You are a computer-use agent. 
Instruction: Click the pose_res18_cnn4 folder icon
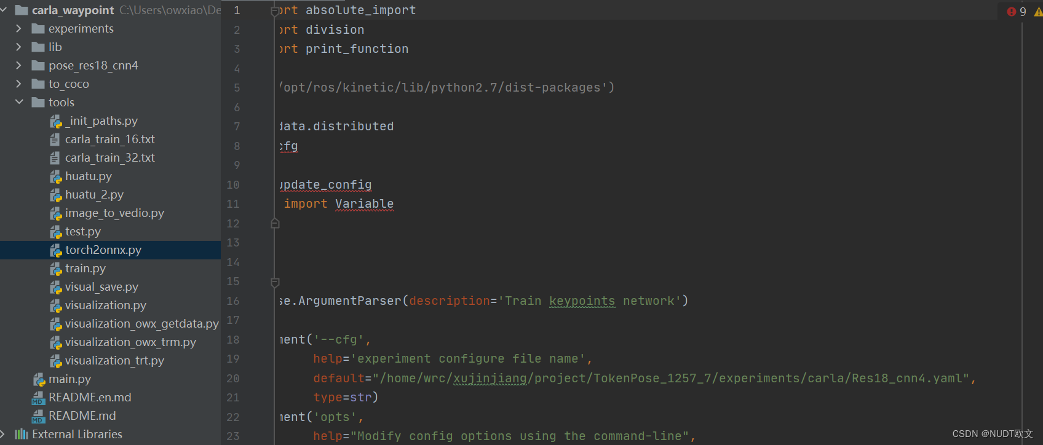(x=38, y=65)
